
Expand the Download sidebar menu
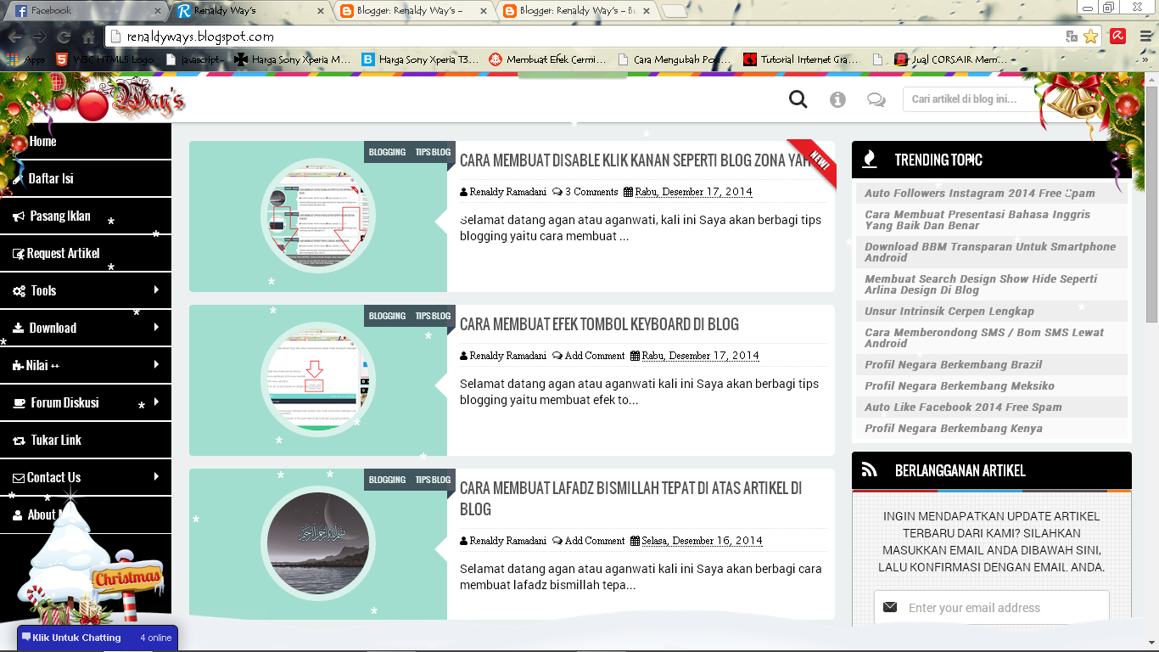[86, 328]
